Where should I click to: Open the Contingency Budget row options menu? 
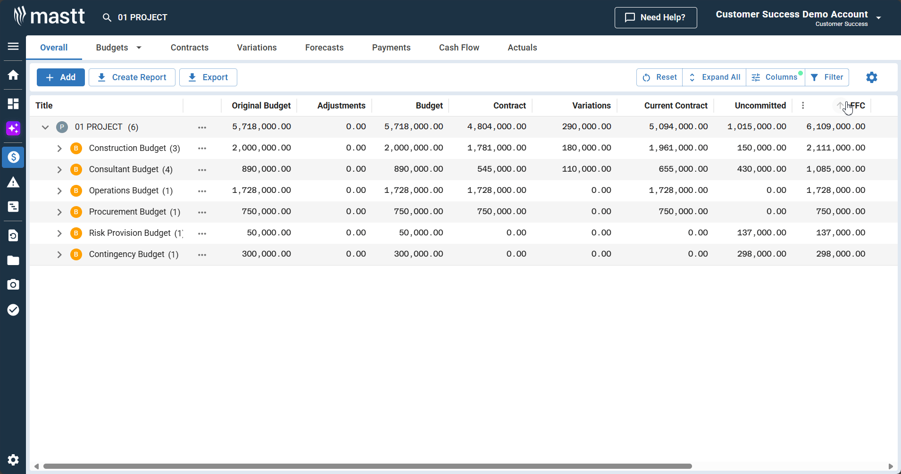202,255
